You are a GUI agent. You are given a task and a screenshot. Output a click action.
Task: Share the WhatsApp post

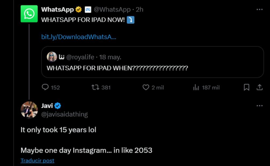(260, 87)
